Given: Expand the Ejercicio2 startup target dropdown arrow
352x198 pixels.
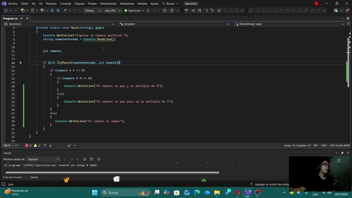Looking at the screenshot, I should pyautogui.click(x=143, y=10).
